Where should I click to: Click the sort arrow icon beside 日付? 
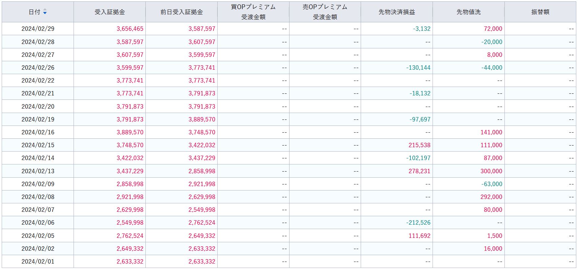click(x=45, y=12)
